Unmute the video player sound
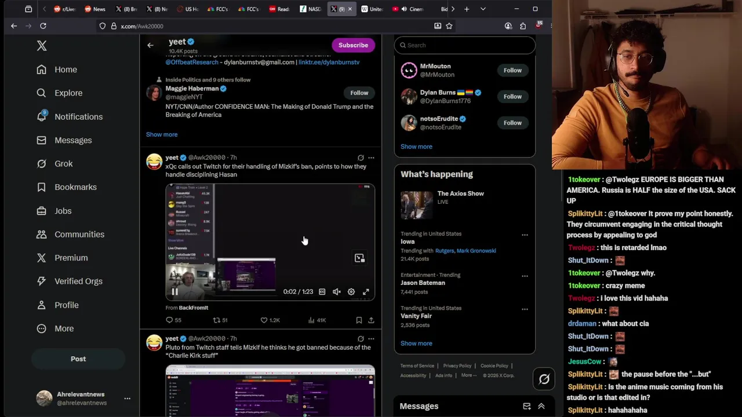Viewport: 742px width, 417px height. tap(336, 292)
